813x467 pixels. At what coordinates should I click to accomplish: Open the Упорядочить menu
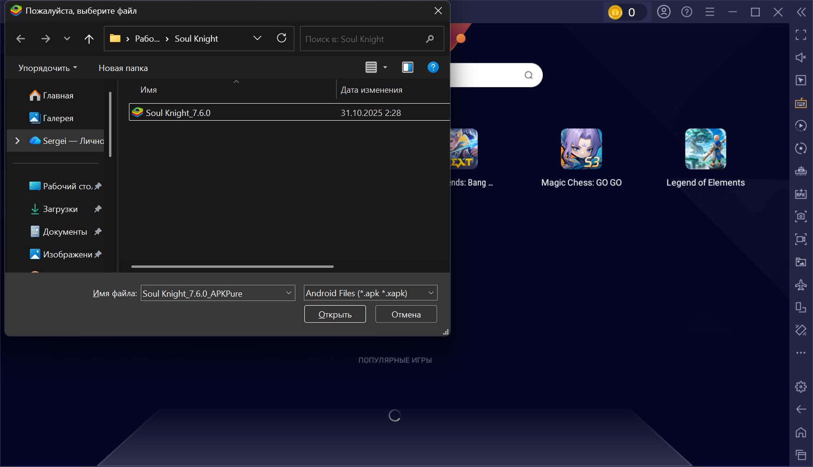tap(46, 68)
